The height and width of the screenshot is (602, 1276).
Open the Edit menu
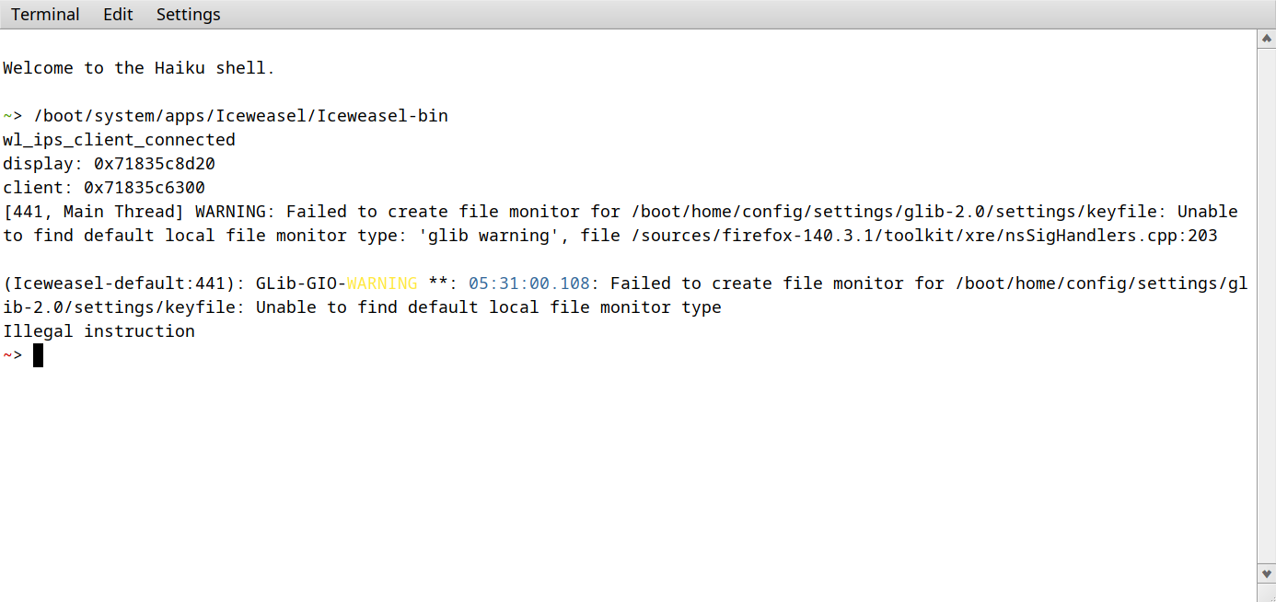118,15
